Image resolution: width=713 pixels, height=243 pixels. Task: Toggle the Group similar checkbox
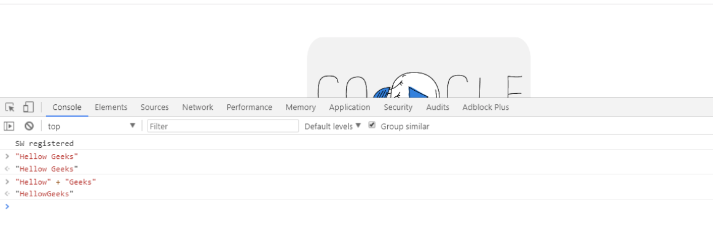point(372,125)
